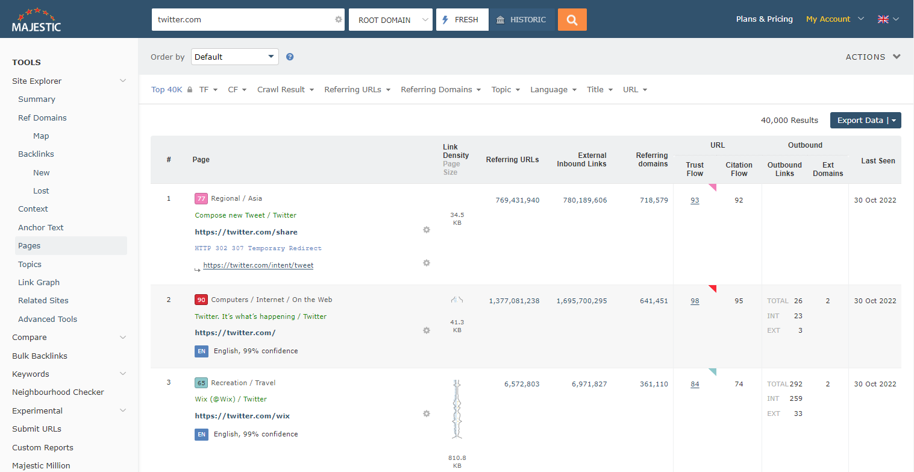
Task: Click the gear icon inside the search box
Action: pos(339,19)
